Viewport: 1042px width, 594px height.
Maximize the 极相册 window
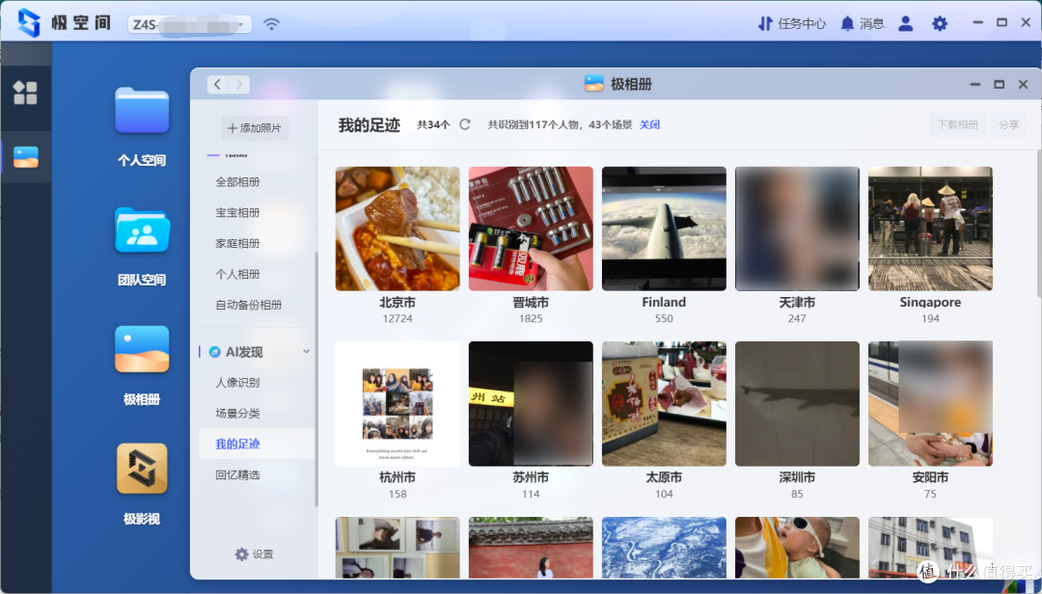[x=999, y=85]
